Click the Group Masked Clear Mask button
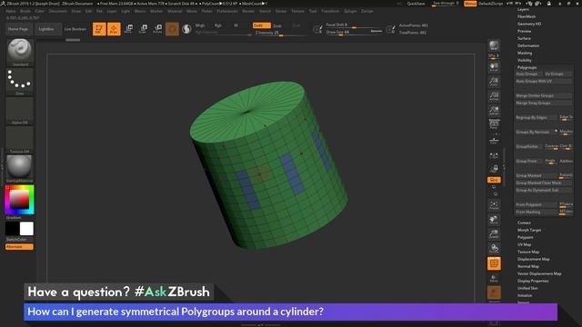The height and width of the screenshot is (327, 582). [544, 183]
